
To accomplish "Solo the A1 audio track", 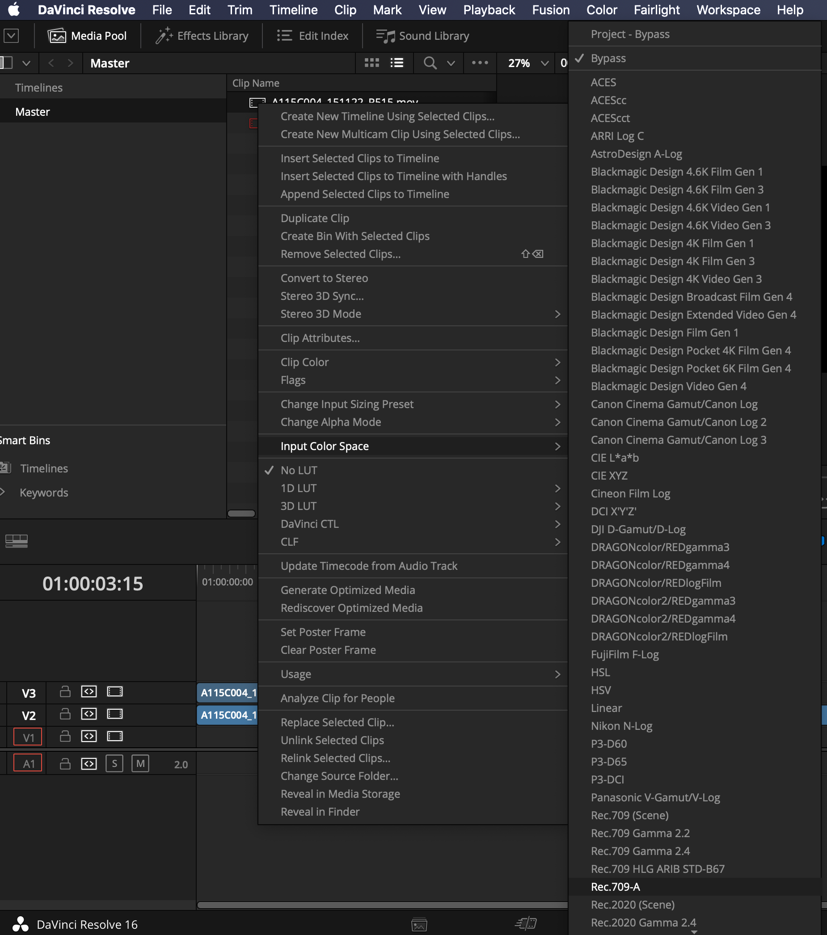I will point(114,763).
